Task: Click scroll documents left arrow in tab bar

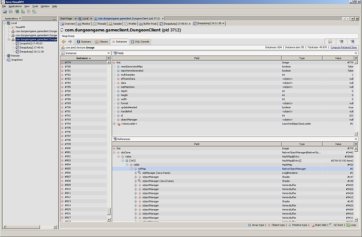Action: click(x=344, y=19)
